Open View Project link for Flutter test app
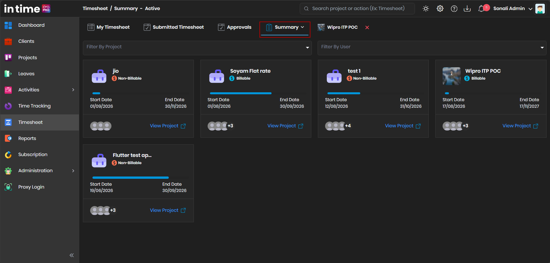The image size is (550, 263). (x=168, y=210)
